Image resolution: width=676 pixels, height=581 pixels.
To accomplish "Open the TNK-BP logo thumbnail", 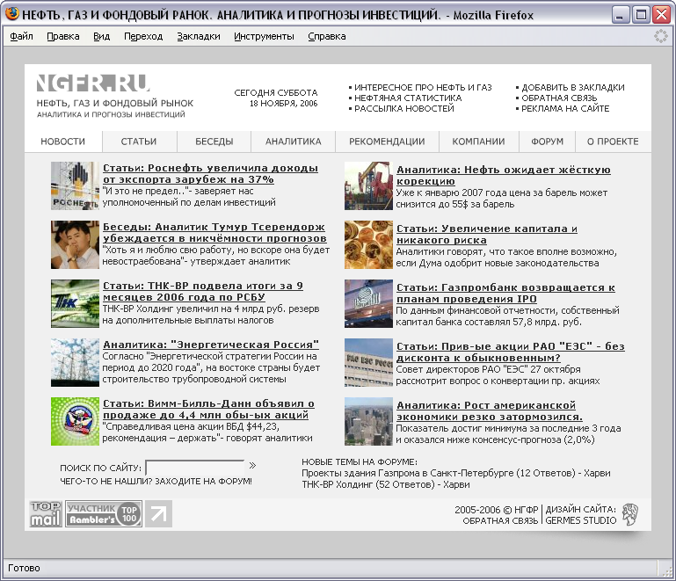I will [x=75, y=303].
